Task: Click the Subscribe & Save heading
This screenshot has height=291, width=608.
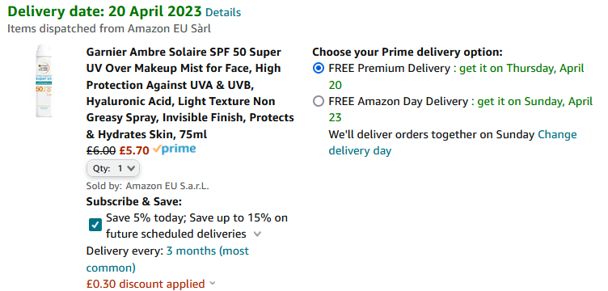Action: click(x=134, y=202)
